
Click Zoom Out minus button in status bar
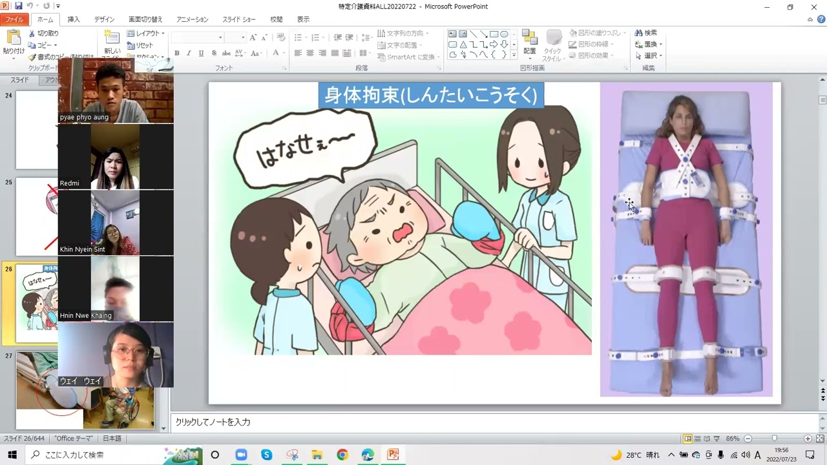pyautogui.click(x=748, y=439)
